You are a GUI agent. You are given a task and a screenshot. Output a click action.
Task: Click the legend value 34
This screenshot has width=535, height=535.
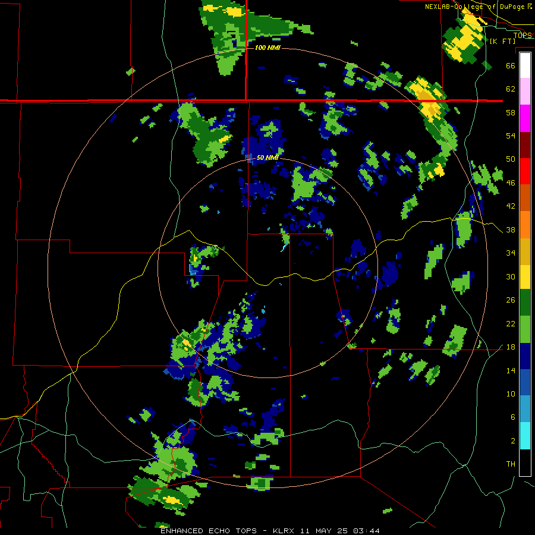click(511, 253)
